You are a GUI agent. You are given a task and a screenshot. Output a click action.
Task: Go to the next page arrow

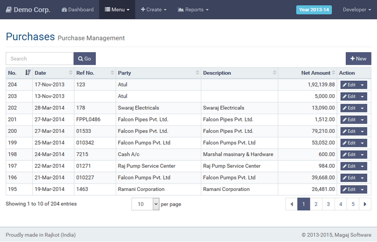pos(365,204)
